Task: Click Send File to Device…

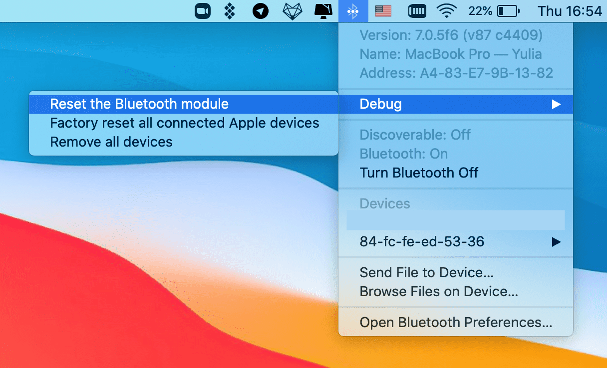Action: click(426, 273)
